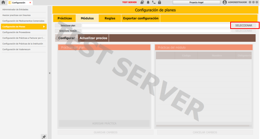Click the Nombre column header
This screenshot has height=139, width=260.
point(217,56)
